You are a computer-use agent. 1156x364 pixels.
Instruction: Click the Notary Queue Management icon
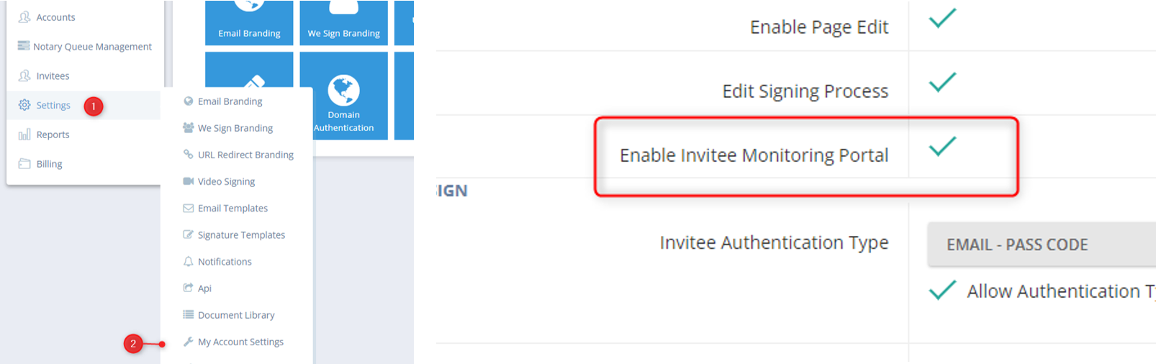click(24, 46)
